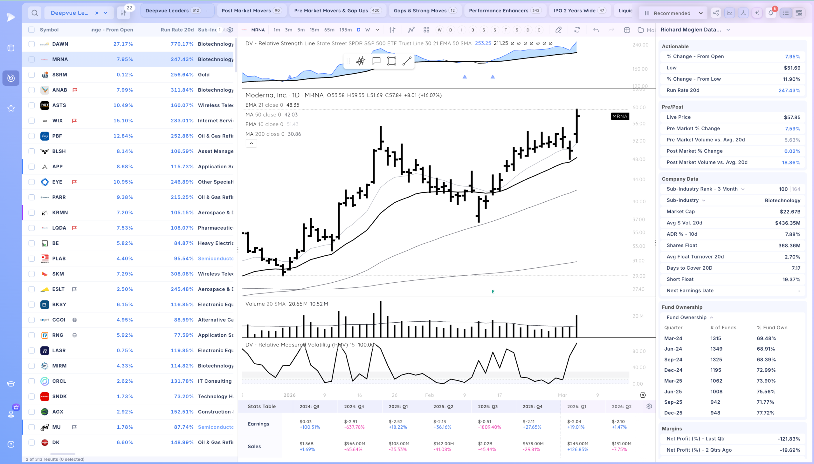The height and width of the screenshot is (464, 814).
Task: Open the Recommended layout dropdown
Action: point(673,13)
